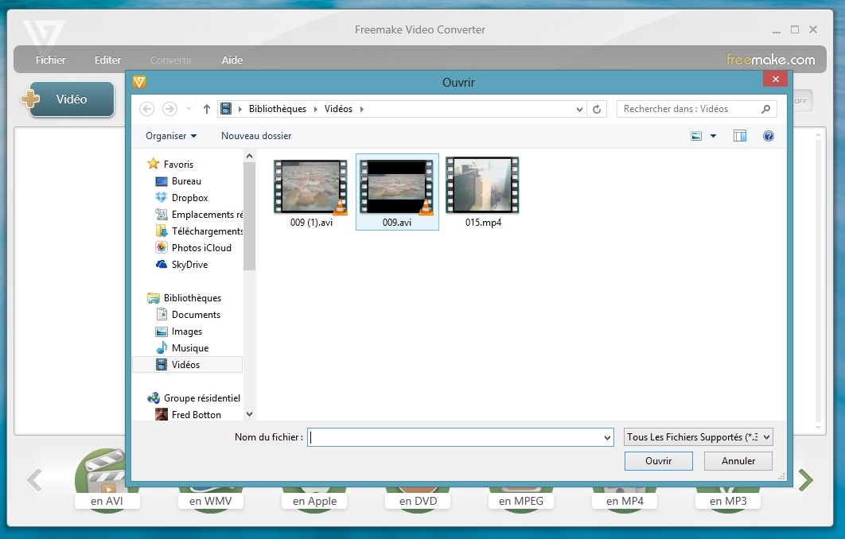Click the search magnifier icon
This screenshot has width=845, height=539.
pyautogui.click(x=765, y=109)
